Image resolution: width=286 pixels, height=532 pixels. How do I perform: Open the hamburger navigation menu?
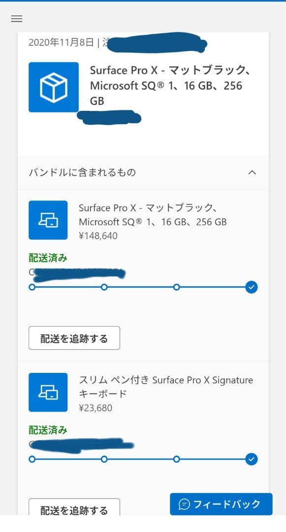[16, 19]
